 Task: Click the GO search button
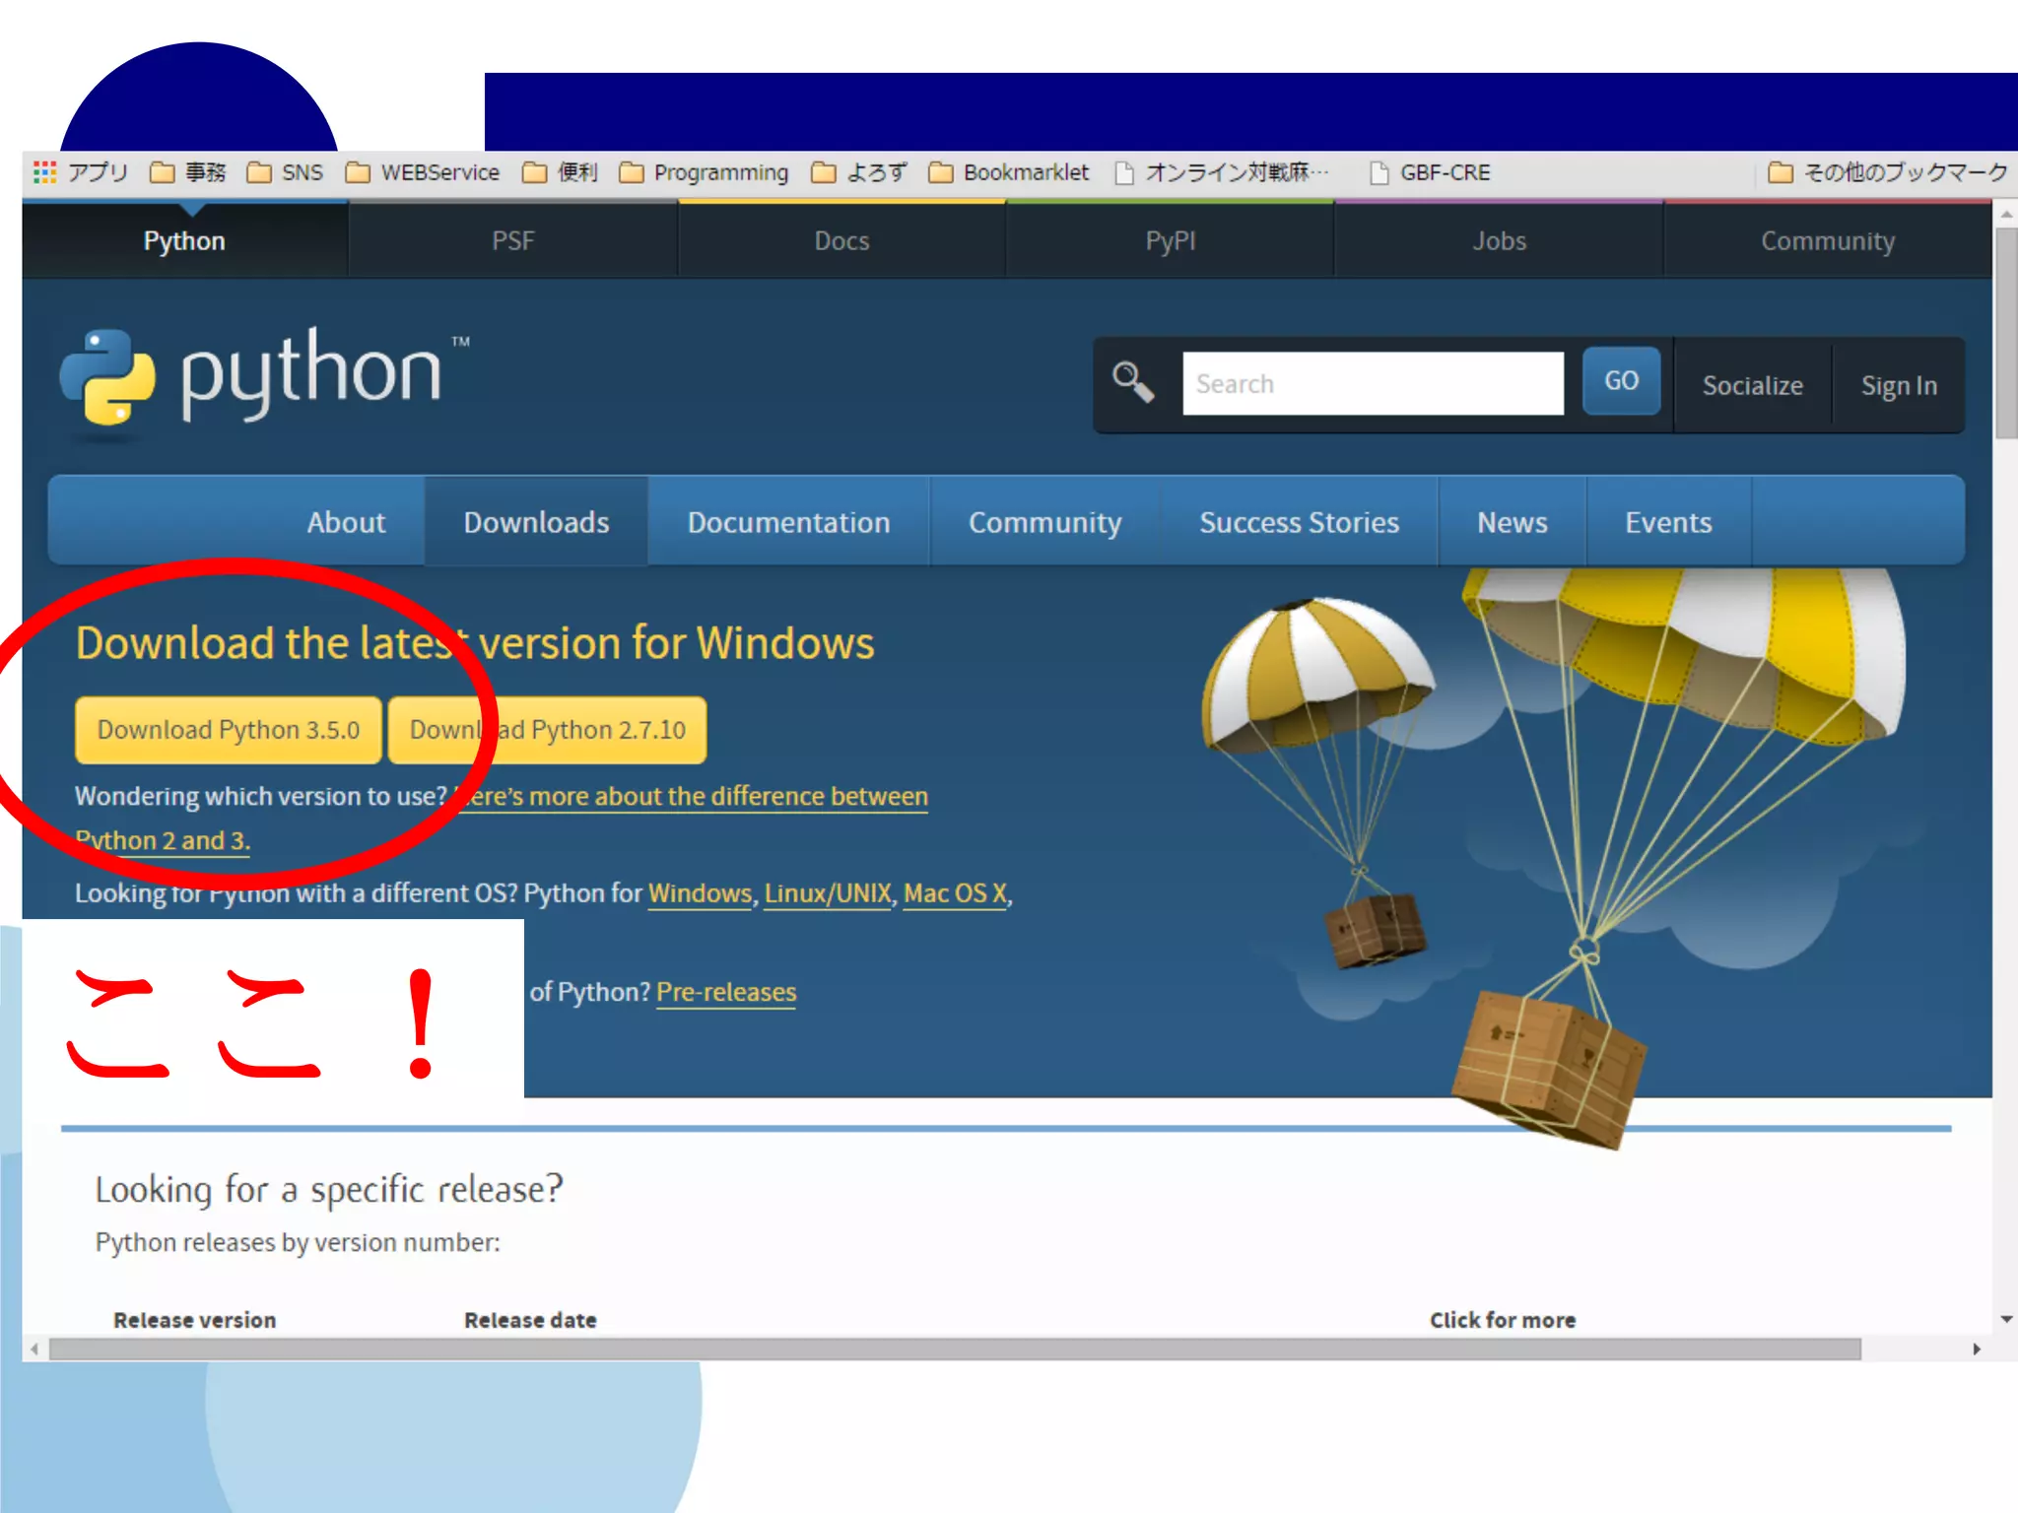click(x=1621, y=380)
